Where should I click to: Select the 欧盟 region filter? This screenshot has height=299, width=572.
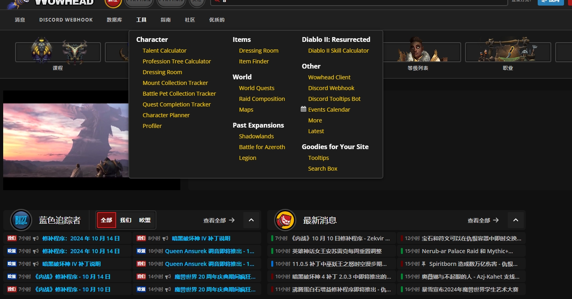pos(145,220)
